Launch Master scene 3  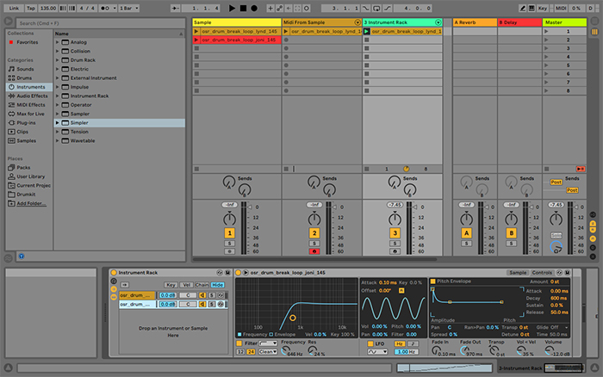click(546, 48)
